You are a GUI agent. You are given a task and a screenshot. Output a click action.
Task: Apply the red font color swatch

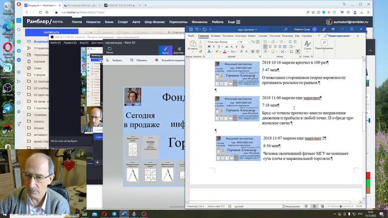pos(225,51)
